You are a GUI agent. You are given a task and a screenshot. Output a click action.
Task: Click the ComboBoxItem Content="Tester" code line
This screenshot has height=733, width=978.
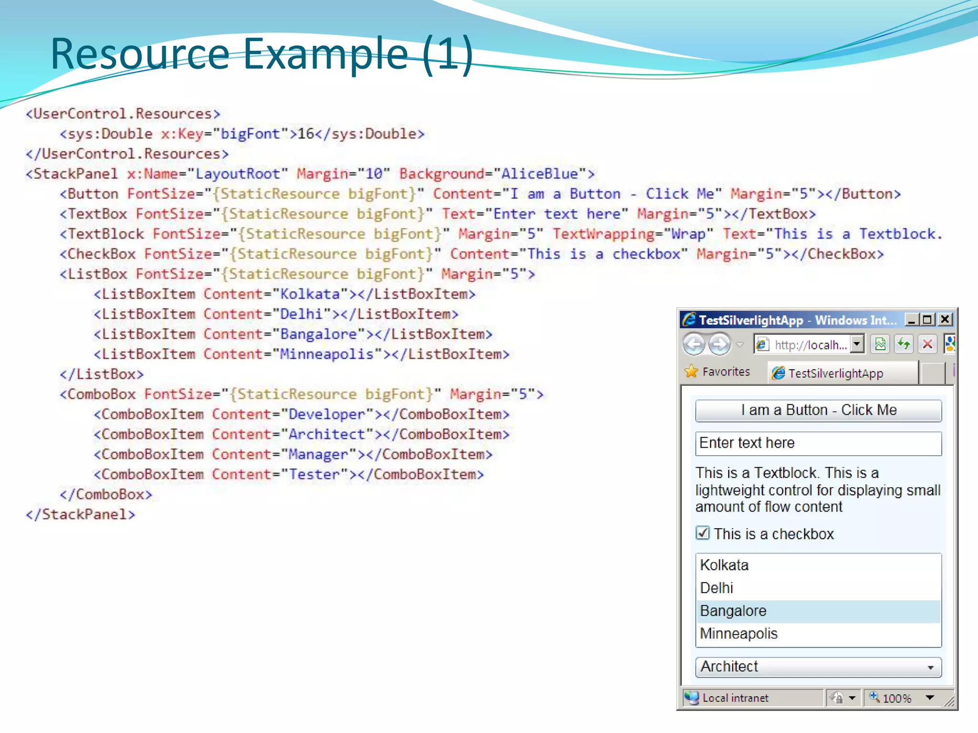pos(289,475)
